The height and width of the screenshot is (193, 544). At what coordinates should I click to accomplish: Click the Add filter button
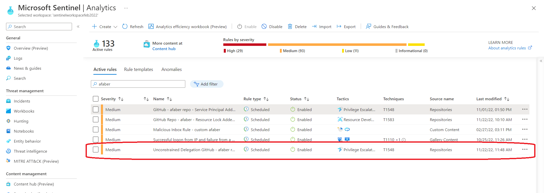click(207, 84)
